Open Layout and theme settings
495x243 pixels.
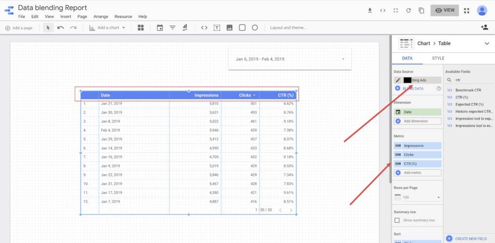point(288,28)
